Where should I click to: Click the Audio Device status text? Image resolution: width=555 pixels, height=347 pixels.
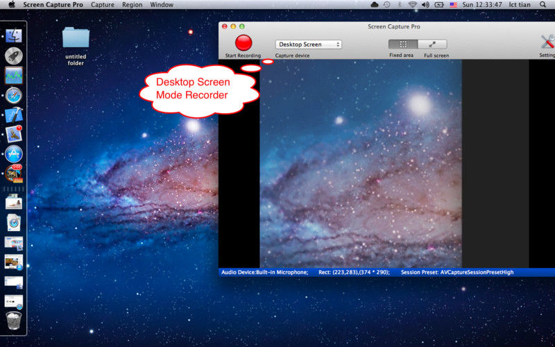tap(265, 272)
